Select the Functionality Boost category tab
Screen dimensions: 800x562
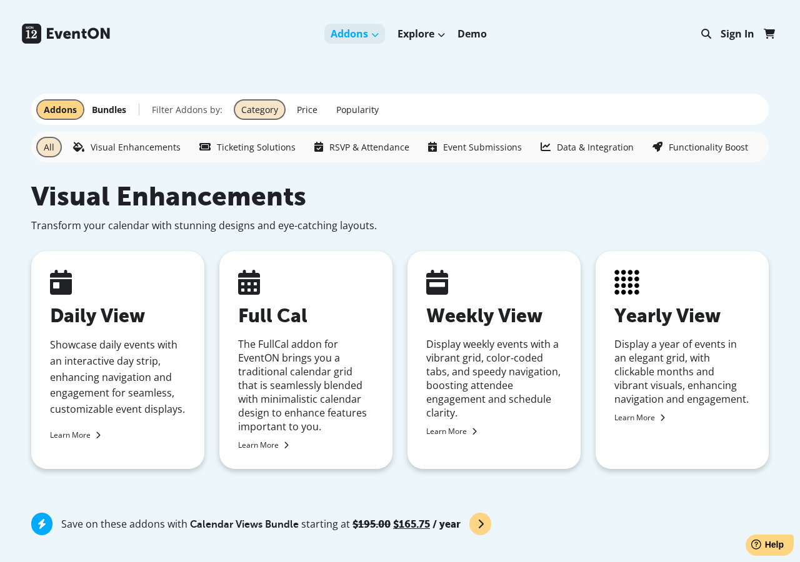[x=701, y=147]
